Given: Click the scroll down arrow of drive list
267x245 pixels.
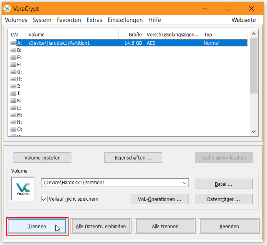Looking at the screenshot, I should pos(254,132).
